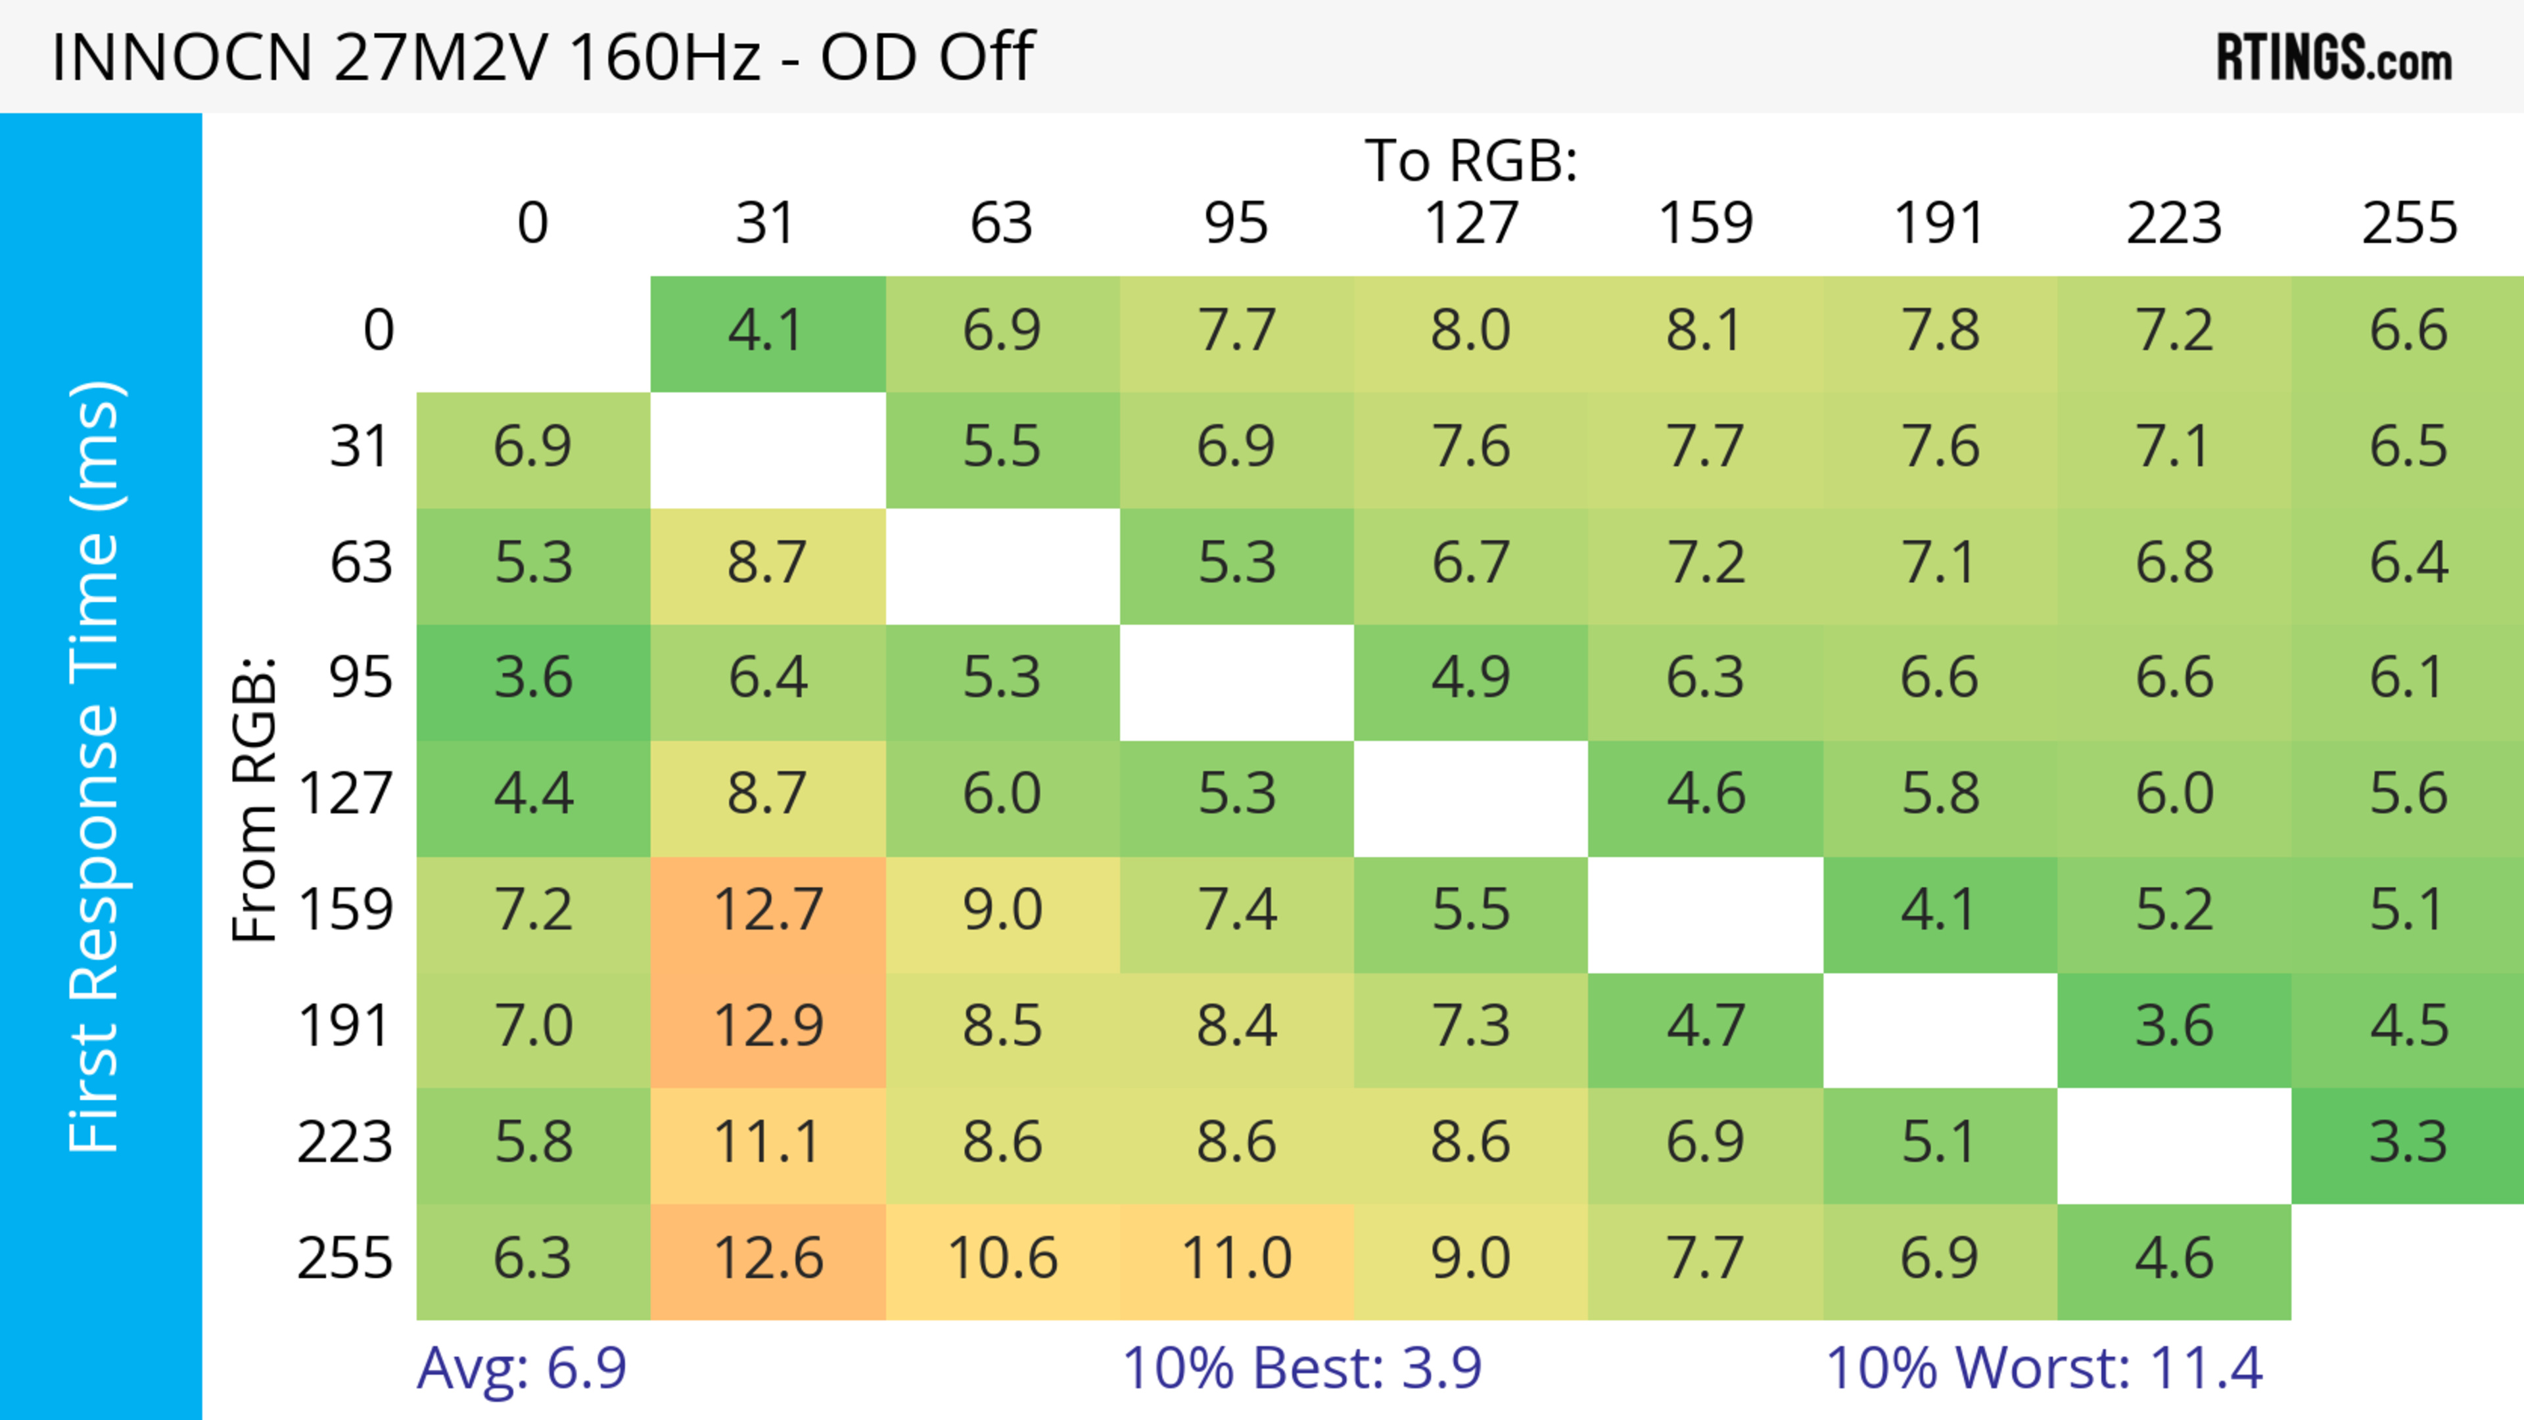This screenshot has width=2524, height=1420.
Task: Click the chart title INNOCN 27M2V 160Hz
Action: tap(542, 57)
